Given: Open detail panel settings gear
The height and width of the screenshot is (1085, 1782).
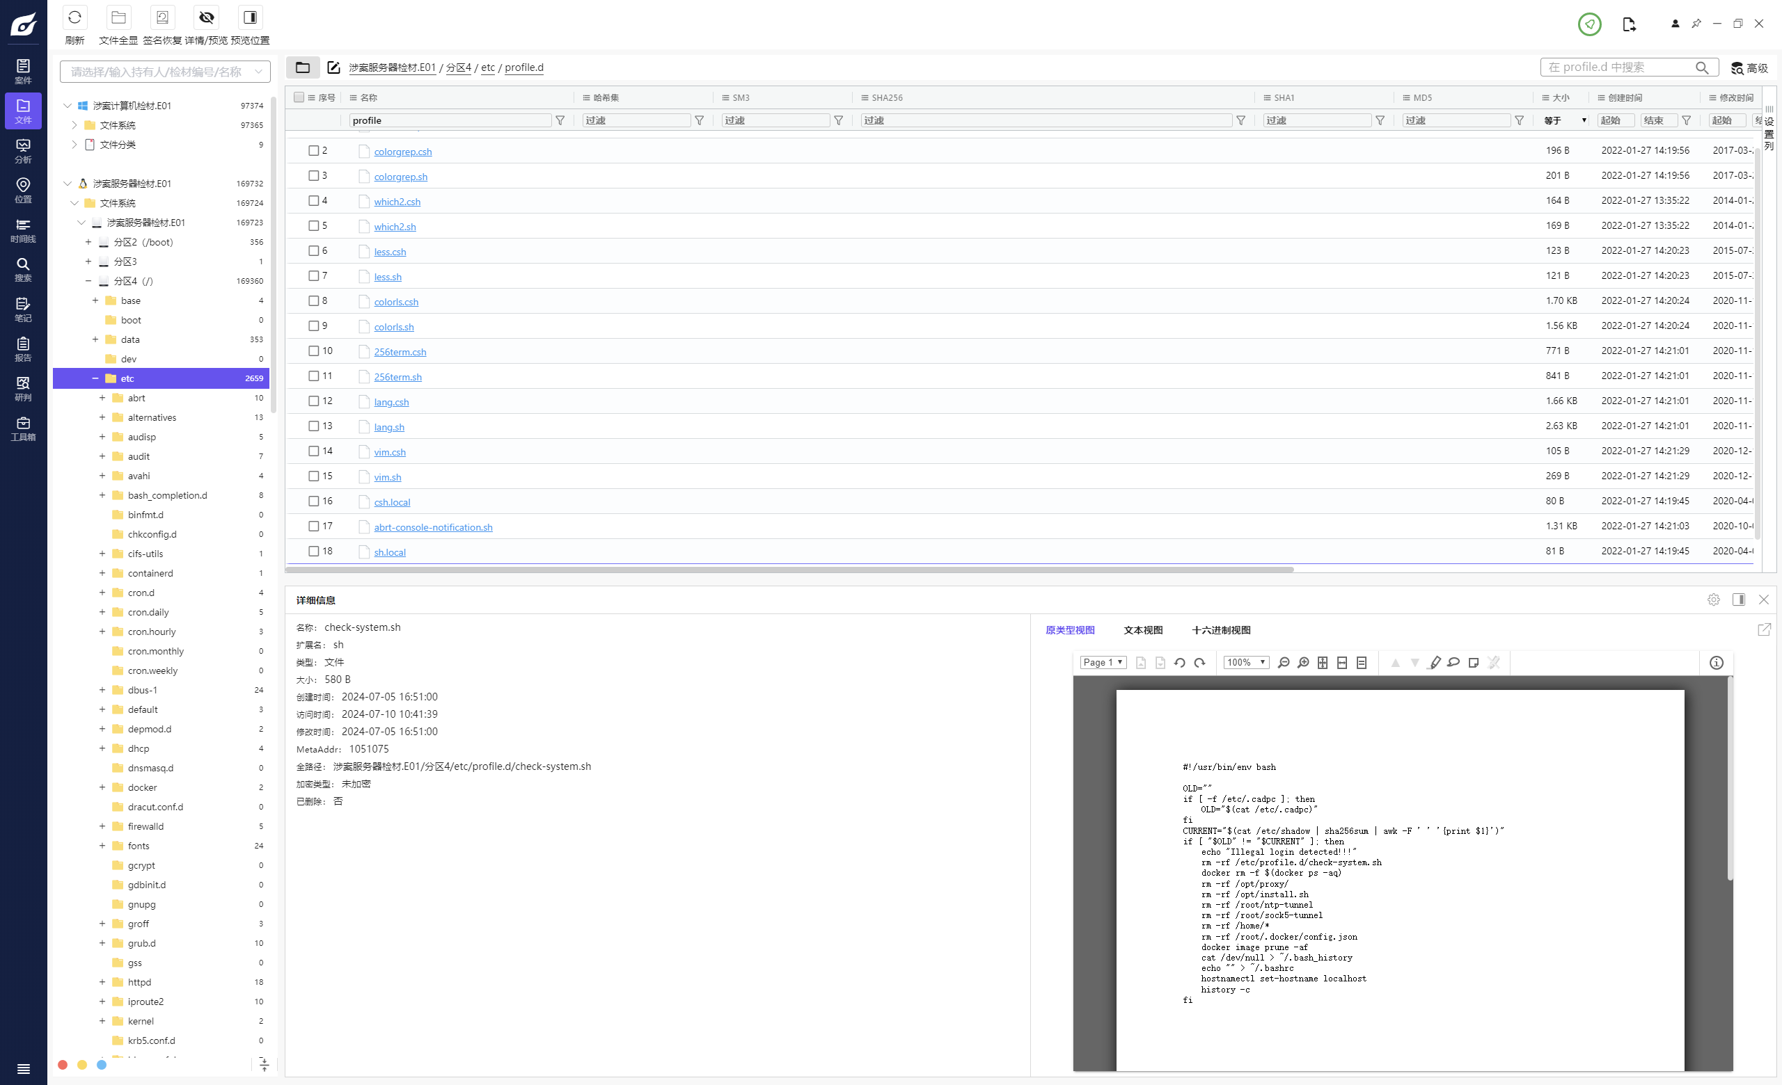Looking at the screenshot, I should (1713, 600).
